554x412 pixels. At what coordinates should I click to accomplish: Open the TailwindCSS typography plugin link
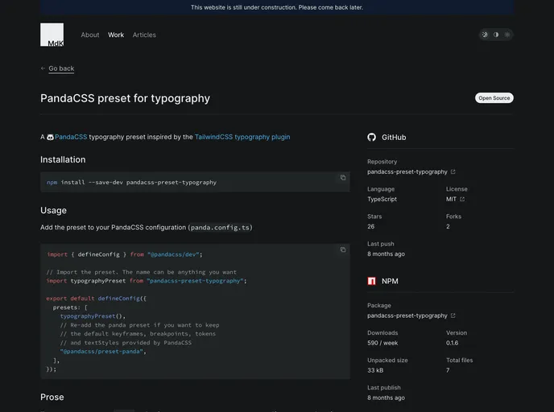tap(242, 137)
